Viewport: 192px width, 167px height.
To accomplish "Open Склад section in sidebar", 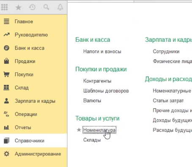I will 33,88.
